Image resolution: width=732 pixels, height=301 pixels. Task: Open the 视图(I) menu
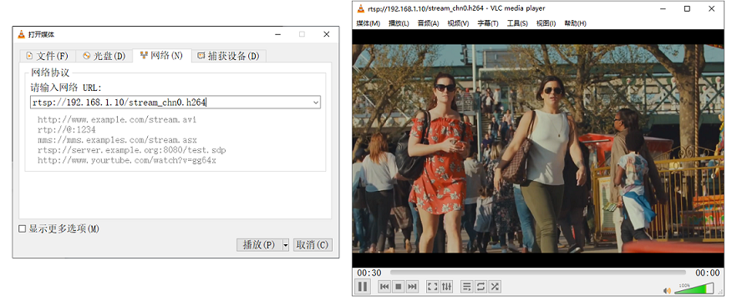[546, 23]
